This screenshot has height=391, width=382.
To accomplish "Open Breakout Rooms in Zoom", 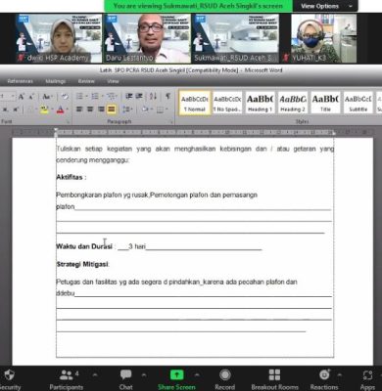I will 274,379.
